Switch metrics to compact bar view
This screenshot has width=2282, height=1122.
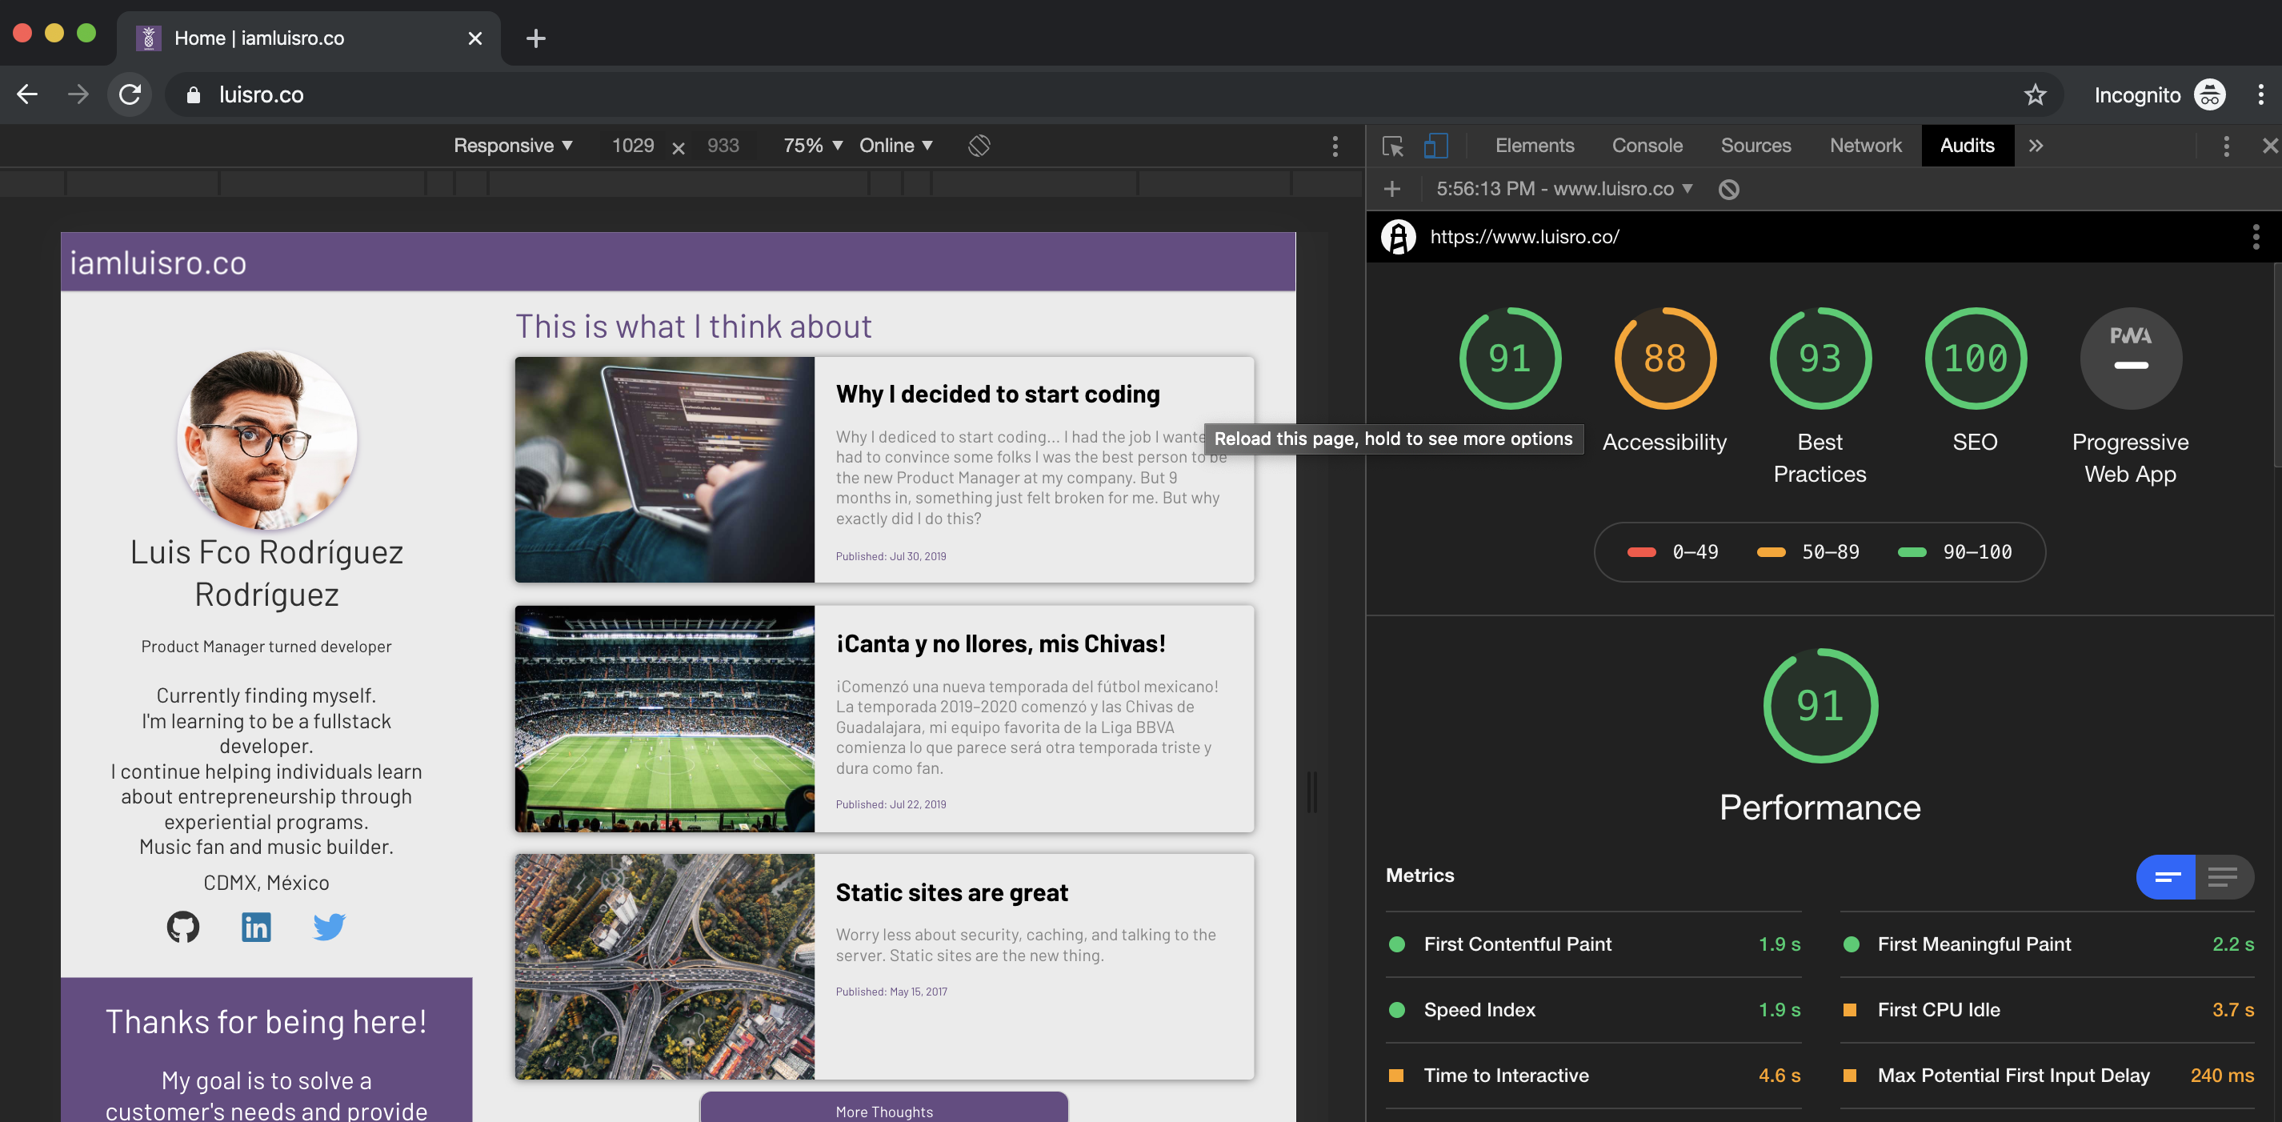click(x=2167, y=876)
